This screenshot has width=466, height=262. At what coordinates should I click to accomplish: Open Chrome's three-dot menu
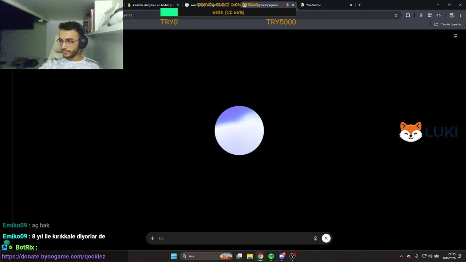(x=461, y=15)
